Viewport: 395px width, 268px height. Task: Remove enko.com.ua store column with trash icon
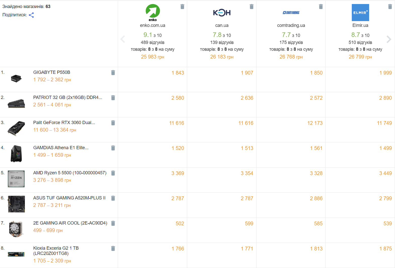click(182, 7)
